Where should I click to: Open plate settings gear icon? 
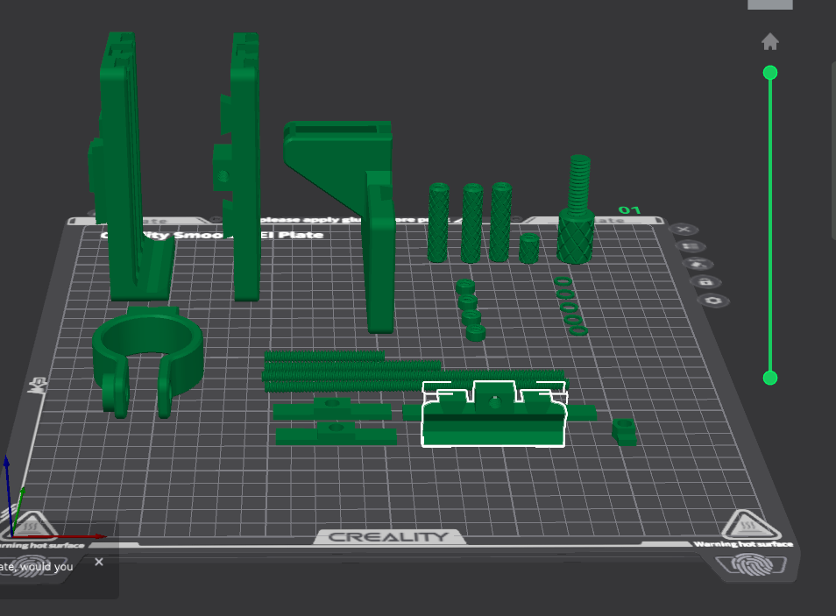point(714,301)
